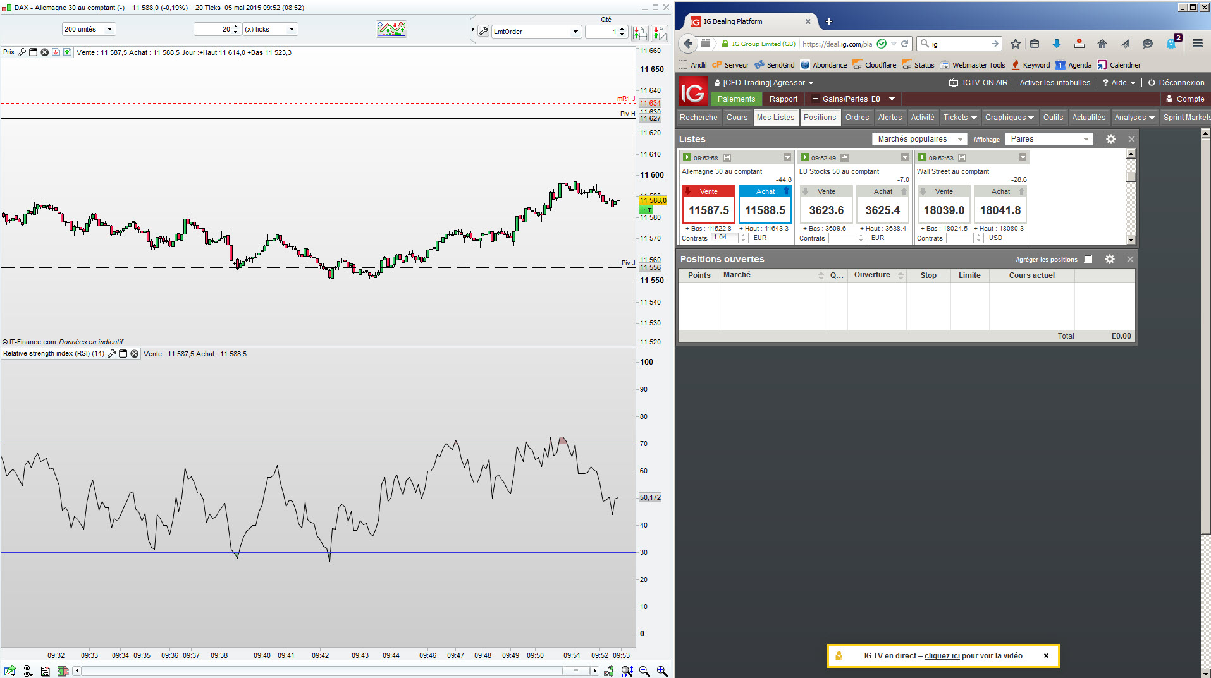Open the Ordres tab
The height and width of the screenshot is (678, 1211).
(x=857, y=118)
